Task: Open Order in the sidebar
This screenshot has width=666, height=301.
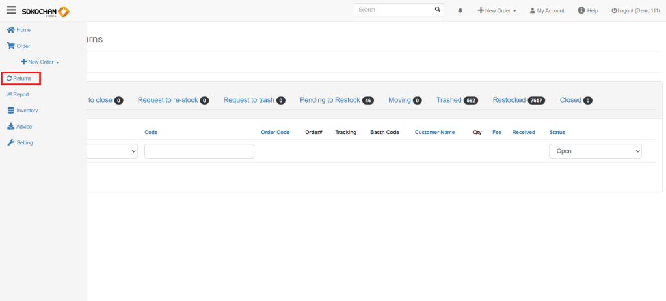Action: (x=19, y=46)
